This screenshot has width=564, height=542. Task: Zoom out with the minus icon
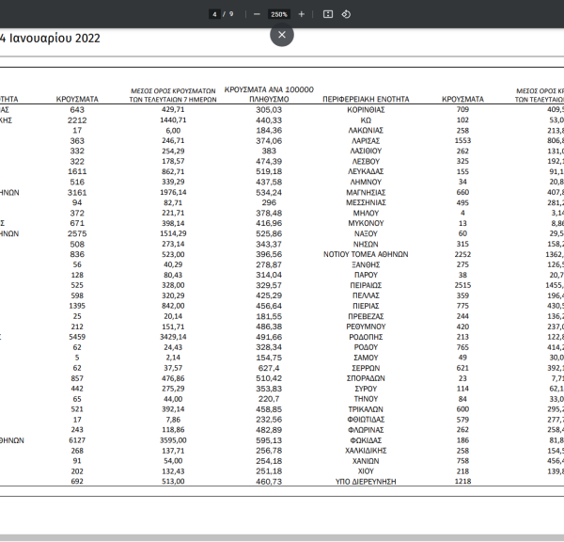pyautogui.click(x=257, y=14)
